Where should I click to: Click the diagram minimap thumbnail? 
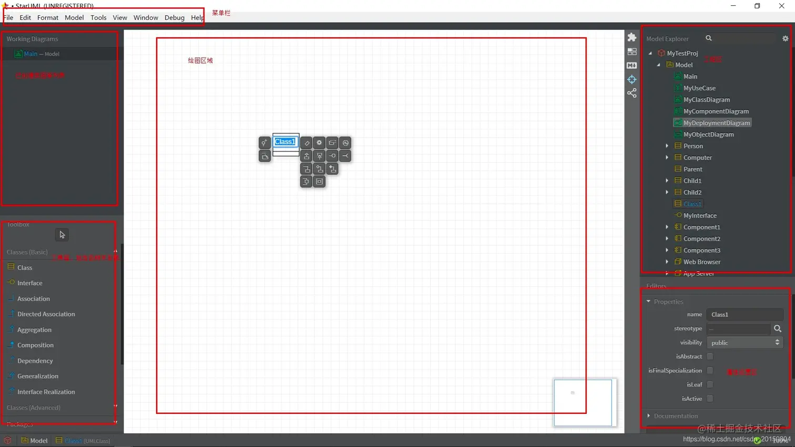[x=583, y=402]
